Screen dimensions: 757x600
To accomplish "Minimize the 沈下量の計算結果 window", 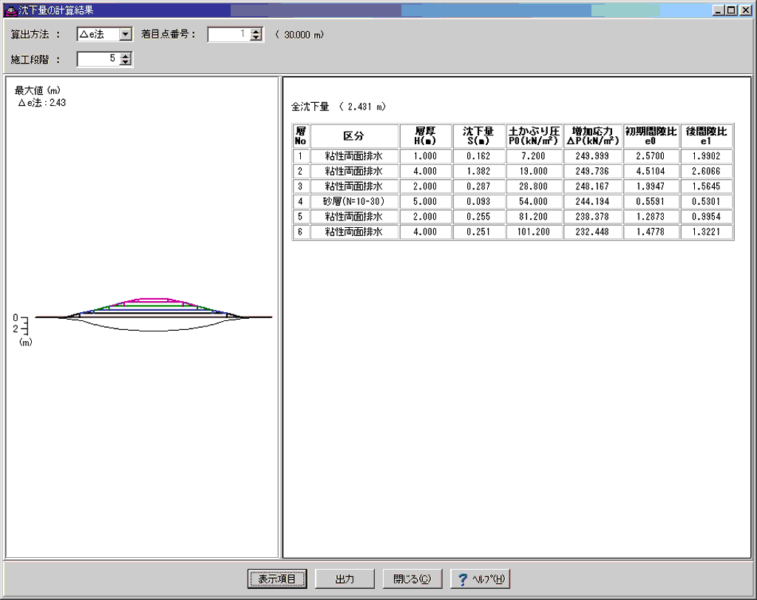I will point(718,10).
